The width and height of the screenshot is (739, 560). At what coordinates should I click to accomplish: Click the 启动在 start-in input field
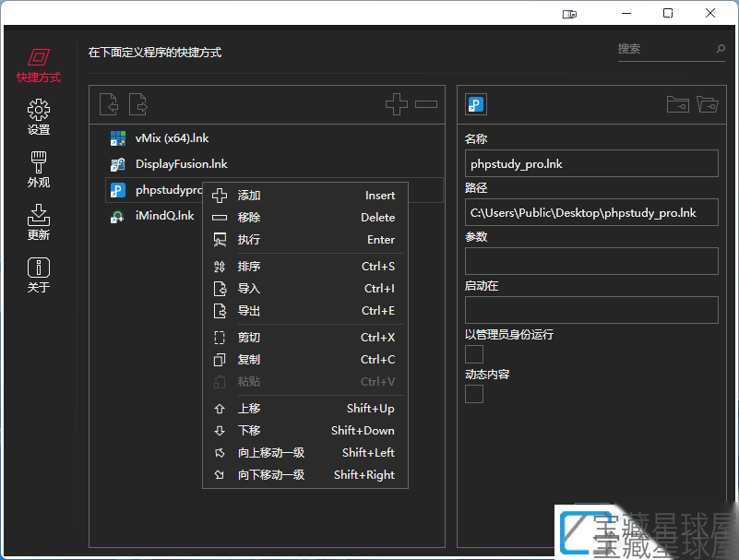tap(591, 310)
